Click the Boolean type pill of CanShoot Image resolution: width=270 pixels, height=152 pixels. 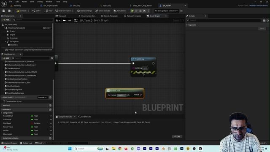(x=36, y=123)
